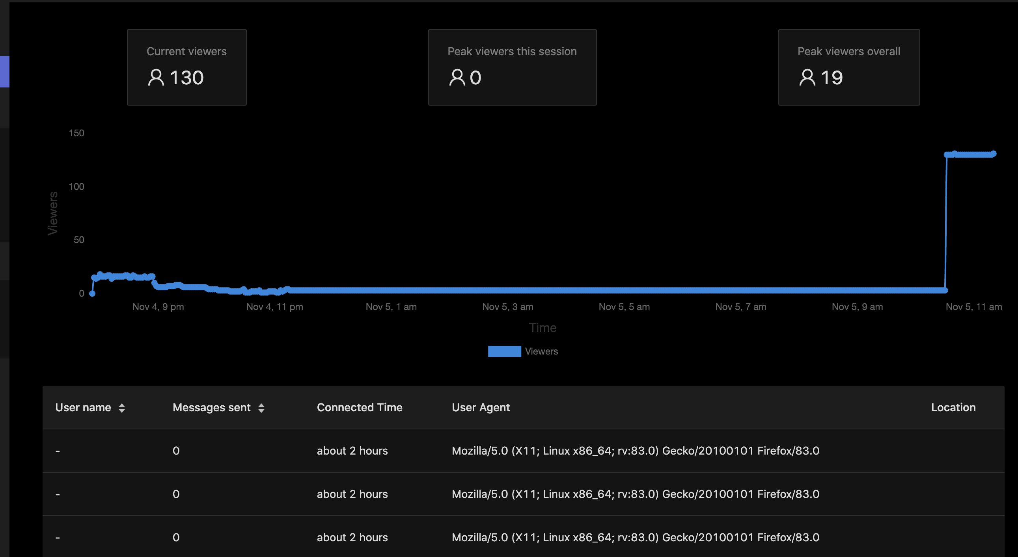The height and width of the screenshot is (557, 1018).
Task: Click the person icon in Current viewers card
Action: (x=157, y=77)
